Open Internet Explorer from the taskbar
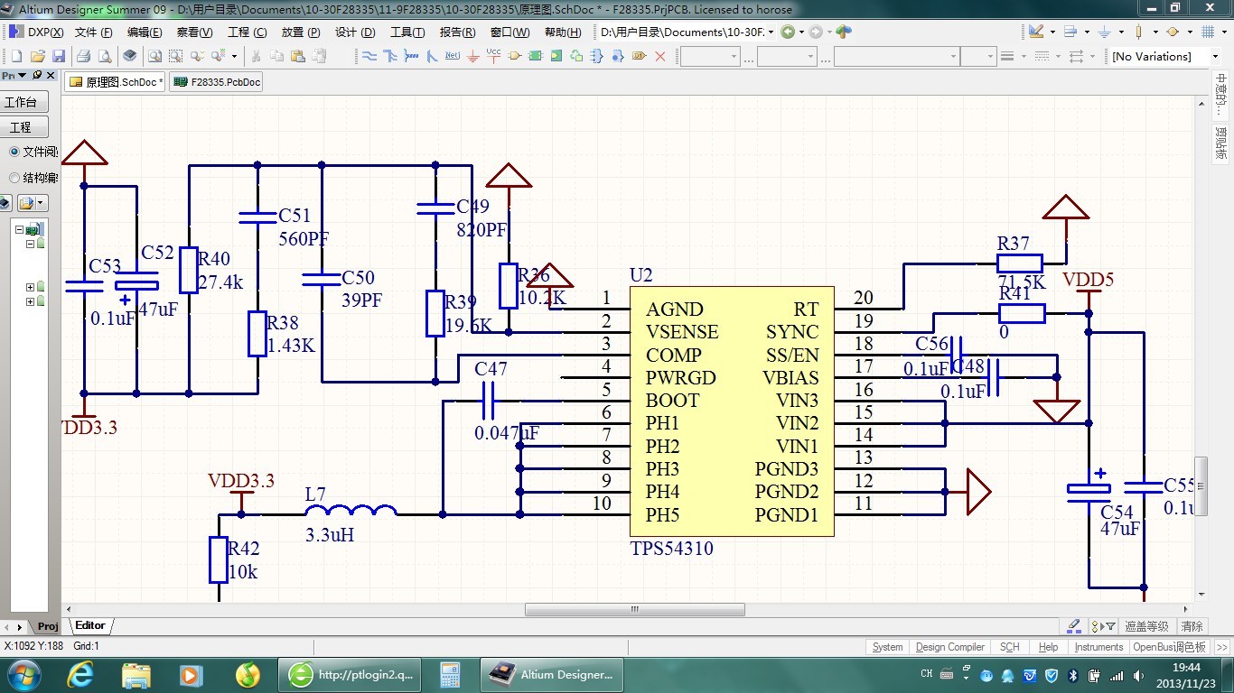 pos(79,674)
